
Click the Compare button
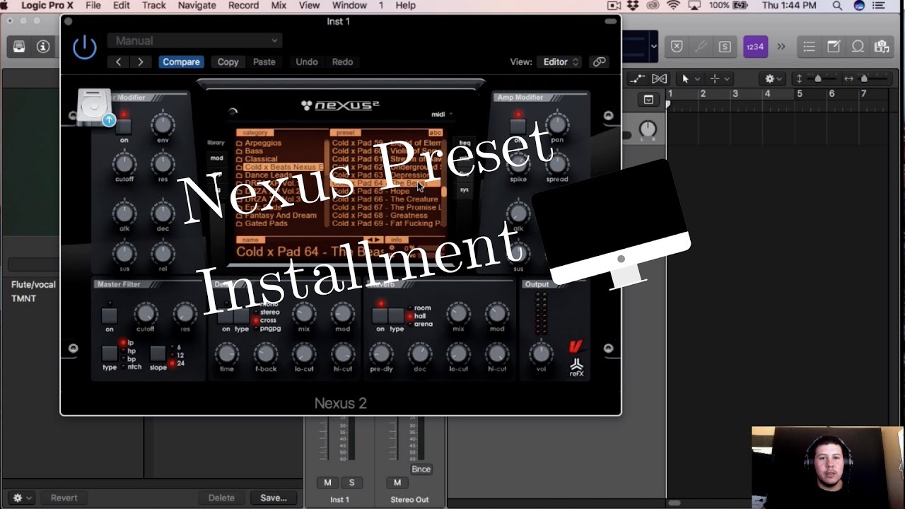coord(181,62)
